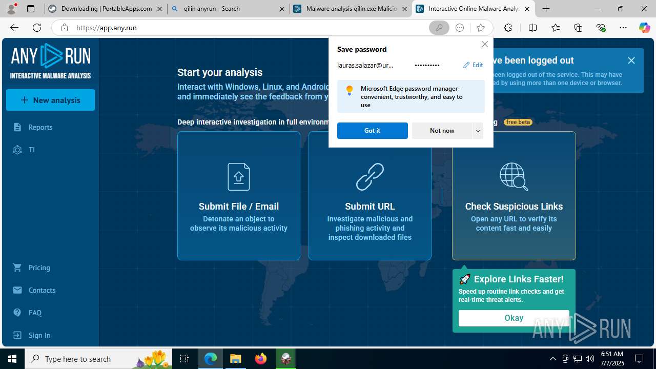Open the notification center
This screenshot has height=369, width=656.
(639, 359)
